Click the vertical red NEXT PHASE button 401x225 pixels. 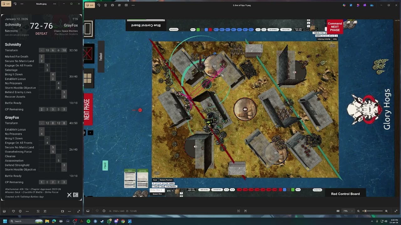point(88,109)
